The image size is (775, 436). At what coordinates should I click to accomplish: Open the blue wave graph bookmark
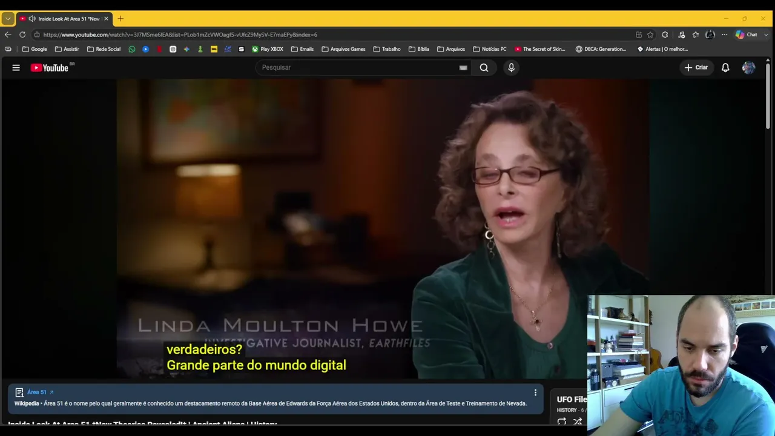[x=228, y=49]
